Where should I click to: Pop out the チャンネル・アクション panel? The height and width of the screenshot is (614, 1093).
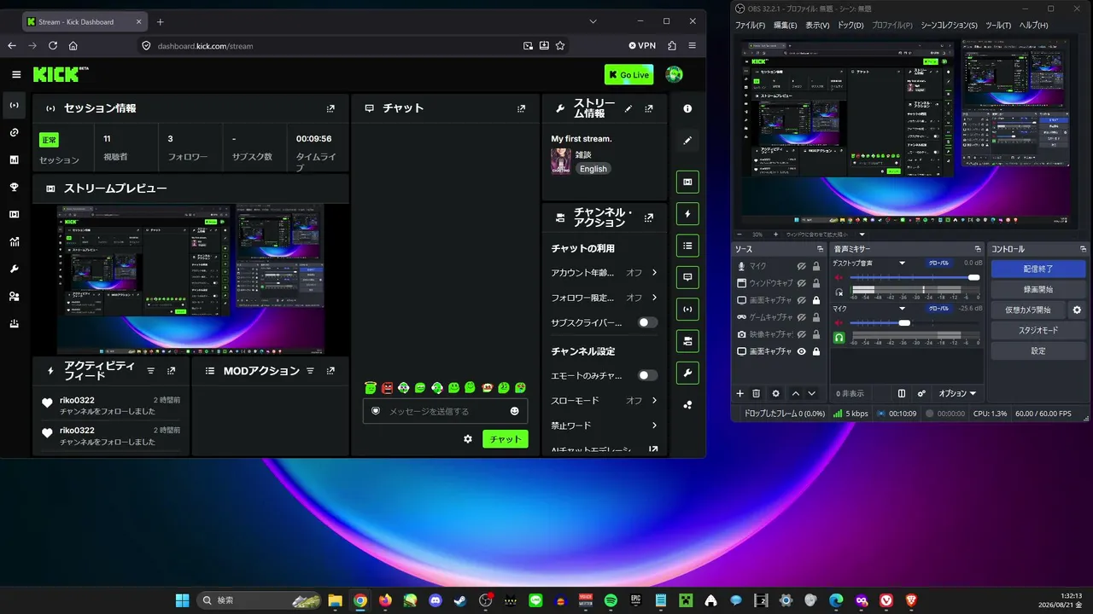649,217
